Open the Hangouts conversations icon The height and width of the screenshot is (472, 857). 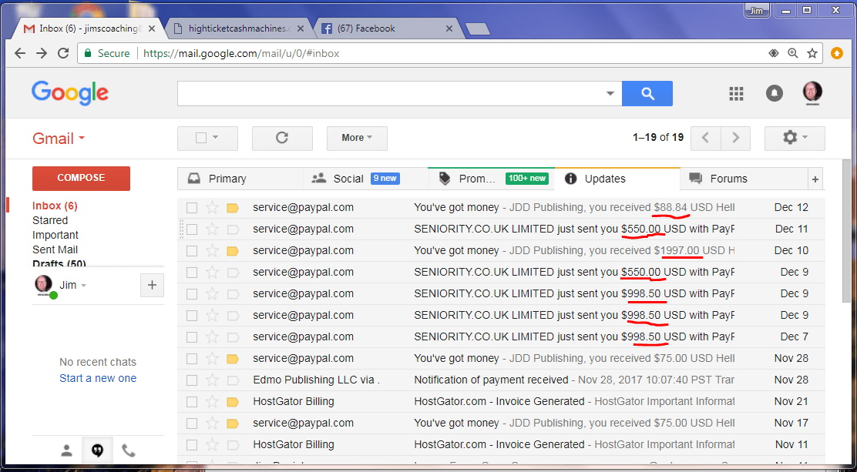(98, 450)
